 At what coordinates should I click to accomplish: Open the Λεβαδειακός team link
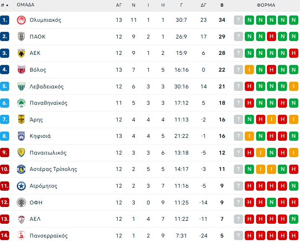click(46, 87)
